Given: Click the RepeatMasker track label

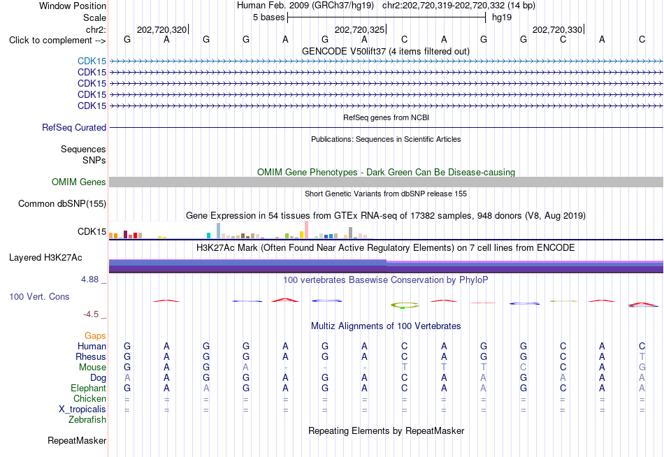Looking at the screenshot, I should pyautogui.click(x=77, y=441).
